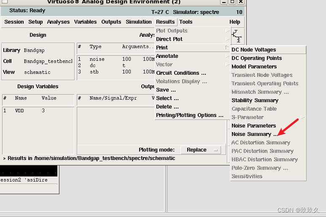
Task: Close the Analog Design Environment window
Action: (x=240, y=2)
